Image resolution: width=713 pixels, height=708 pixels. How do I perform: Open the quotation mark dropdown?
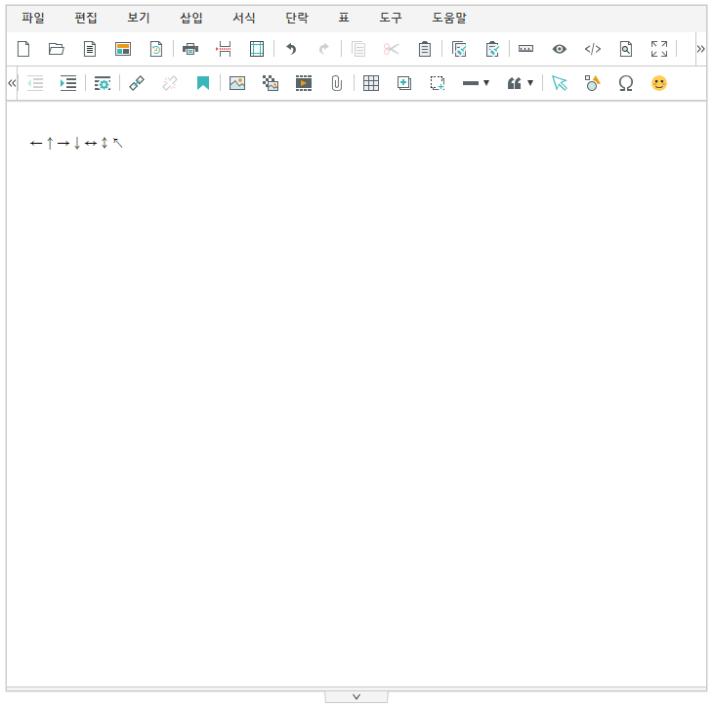click(521, 83)
